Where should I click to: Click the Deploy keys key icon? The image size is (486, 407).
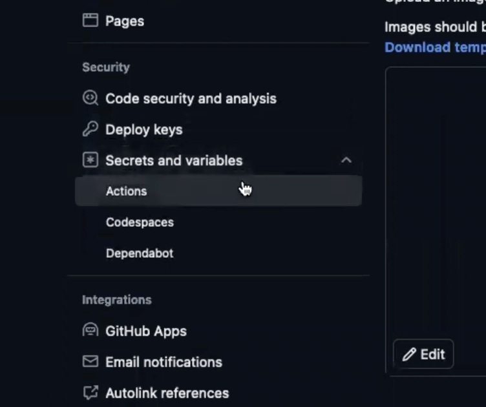(90, 129)
